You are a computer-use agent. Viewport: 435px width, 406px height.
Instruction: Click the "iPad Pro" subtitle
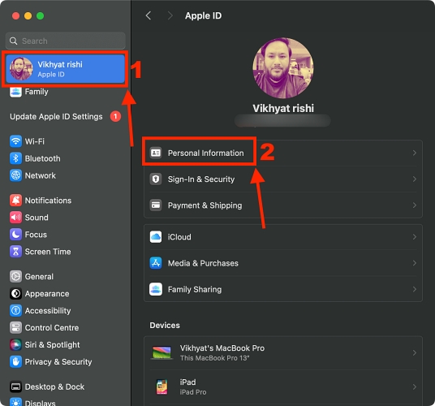[193, 392]
